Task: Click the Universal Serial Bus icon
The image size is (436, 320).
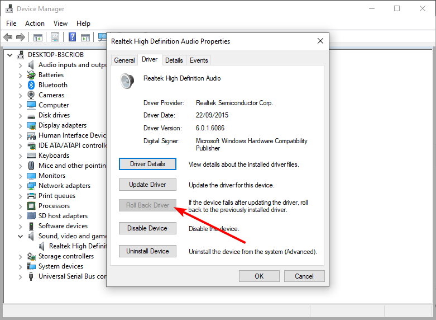Action: [x=31, y=276]
